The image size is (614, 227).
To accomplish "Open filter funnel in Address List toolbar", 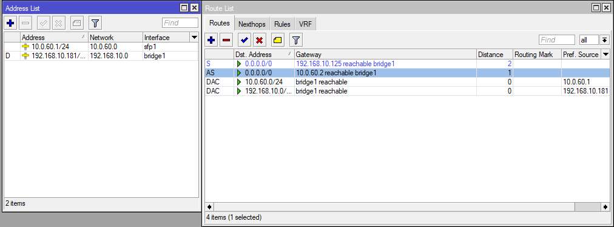I will click(x=95, y=24).
